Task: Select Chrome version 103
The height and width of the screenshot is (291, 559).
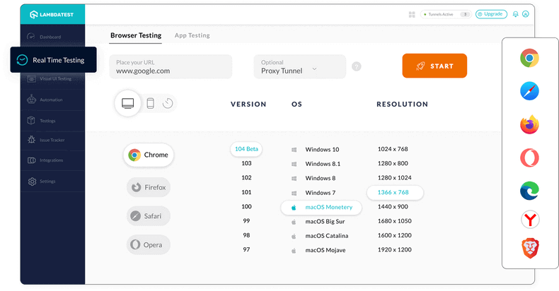Action: coord(246,163)
